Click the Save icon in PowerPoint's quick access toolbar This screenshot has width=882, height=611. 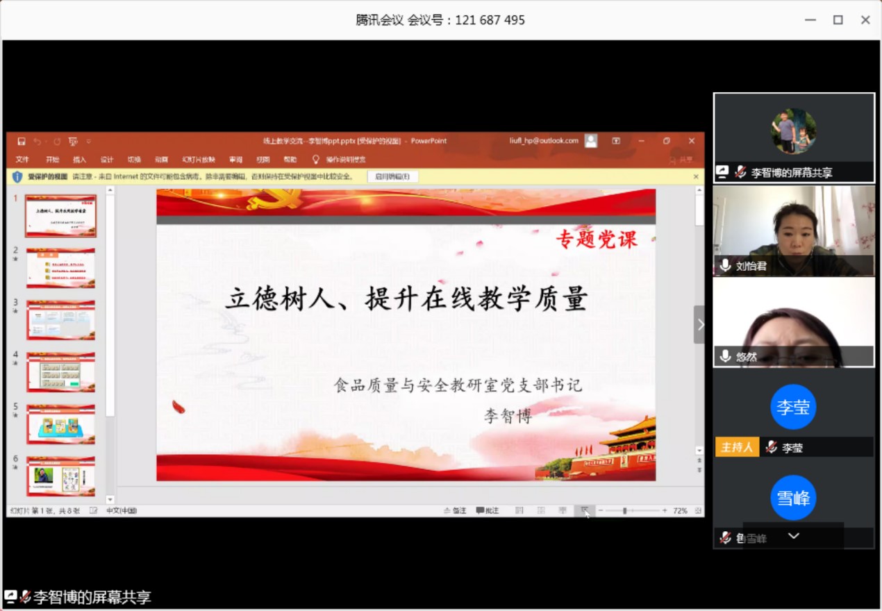pyautogui.click(x=22, y=142)
